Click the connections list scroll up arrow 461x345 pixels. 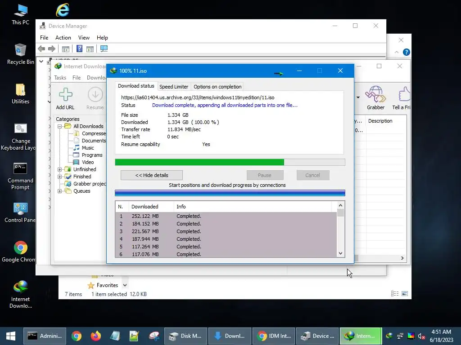[340, 205]
